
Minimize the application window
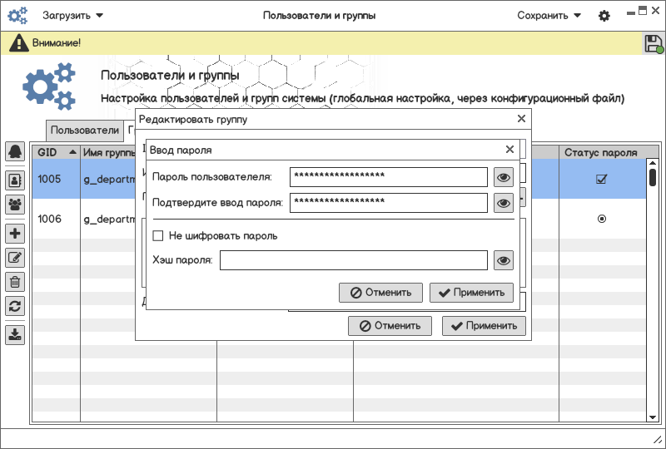pyautogui.click(x=631, y=12)
